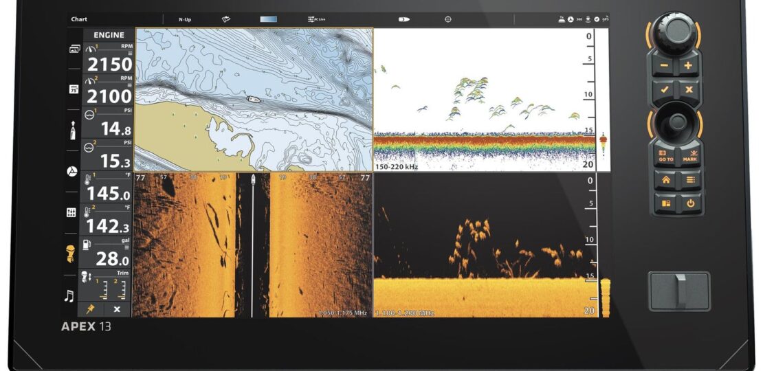Select the 1.100-1.200 MHz Down Imaging pane
Screen dimensions: 763x371
[x=491, y=245]
